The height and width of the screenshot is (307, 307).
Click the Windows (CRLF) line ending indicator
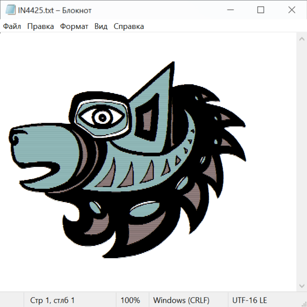tap(181, 300)
